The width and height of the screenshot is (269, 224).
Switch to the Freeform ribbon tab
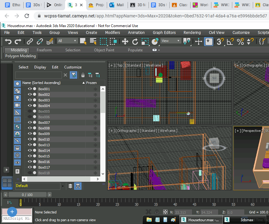coord(44,50)
